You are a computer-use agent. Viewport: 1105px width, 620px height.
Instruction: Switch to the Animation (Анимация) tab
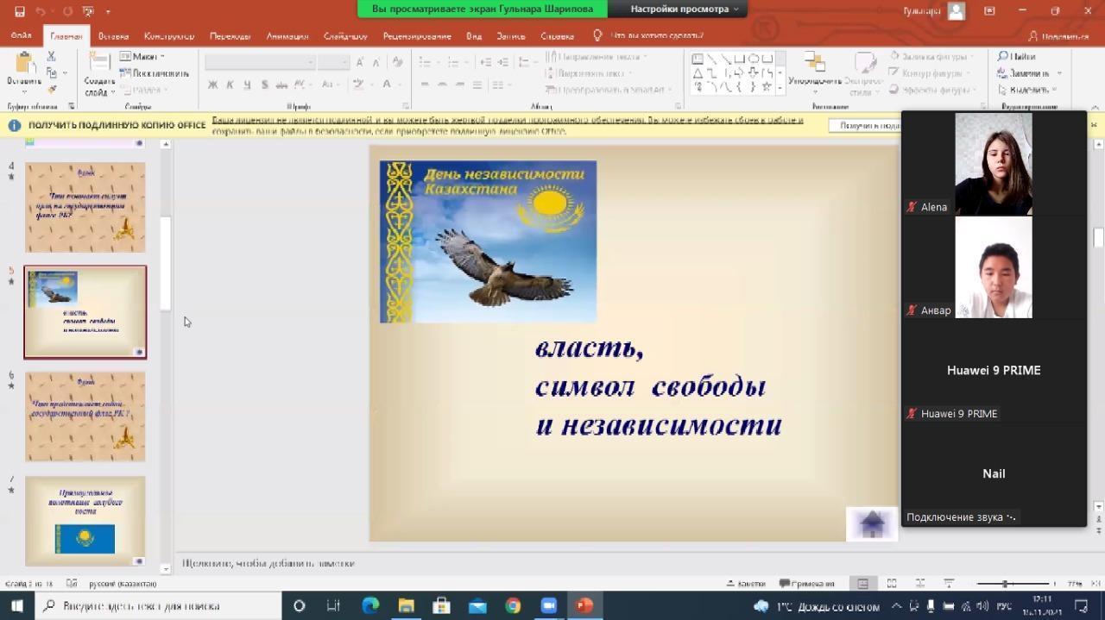[287, 36]
